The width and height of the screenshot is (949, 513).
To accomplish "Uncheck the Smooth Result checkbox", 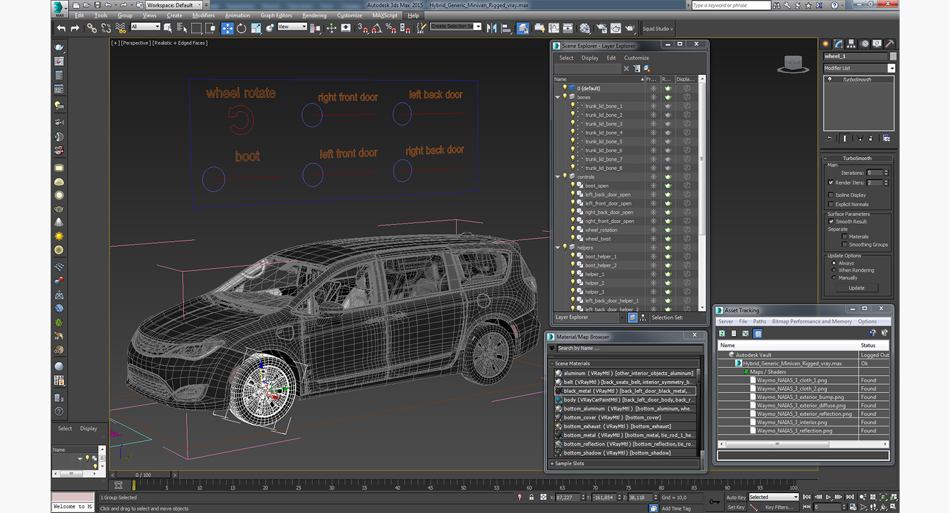I will pyautogui.click(x=831, y=221).
